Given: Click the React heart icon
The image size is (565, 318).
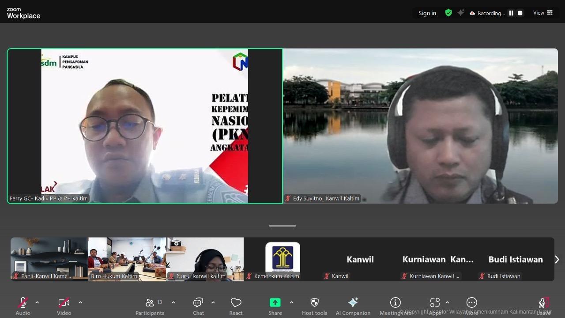Looking at the screenshot, I should pyautogui.click(x=236, y=303).
